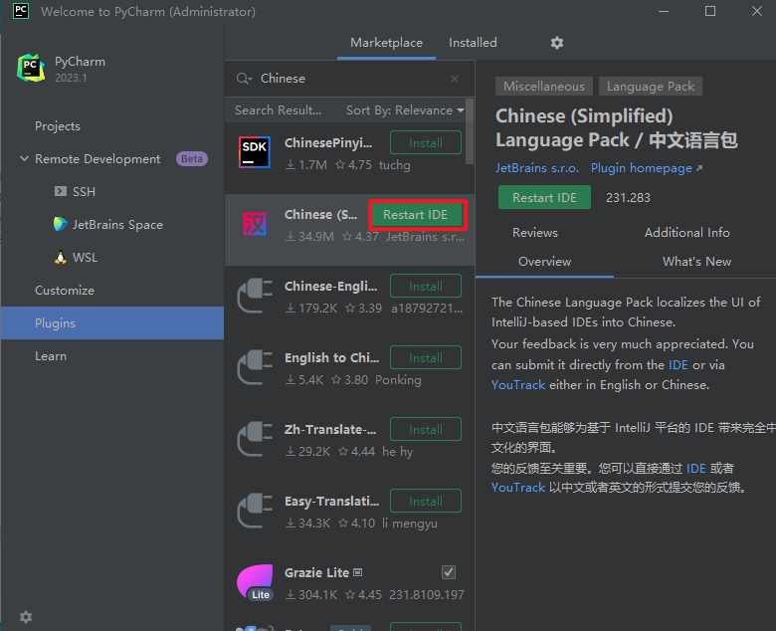Open Projects in the sidebar
This screenshot has width=776, height=631.
58,126
